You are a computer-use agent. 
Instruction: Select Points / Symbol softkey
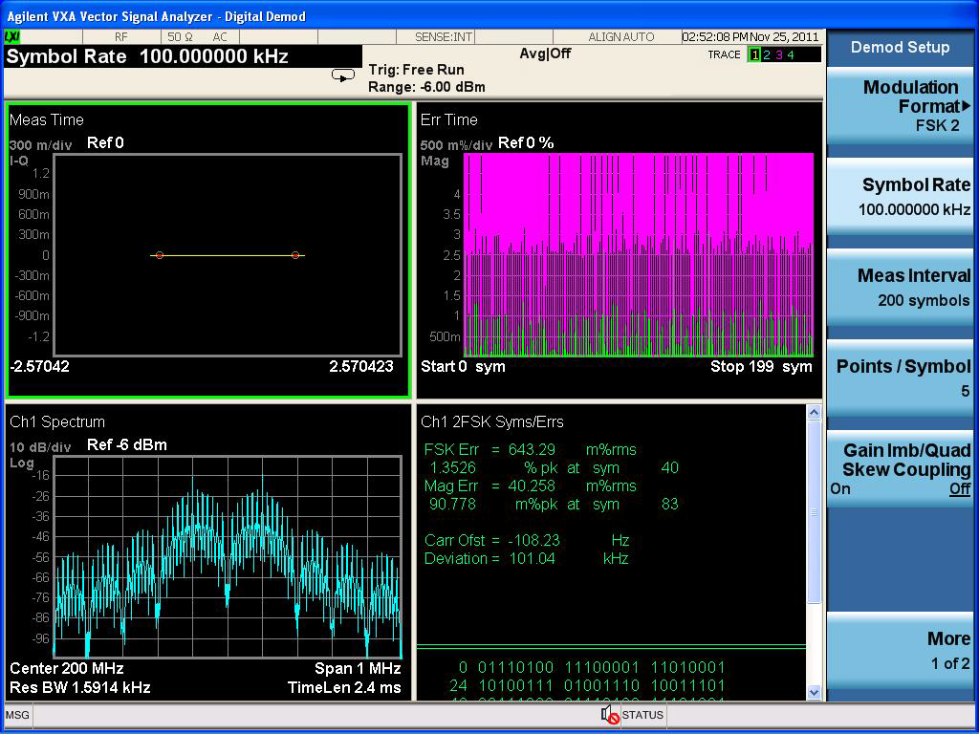coord(901,378)
